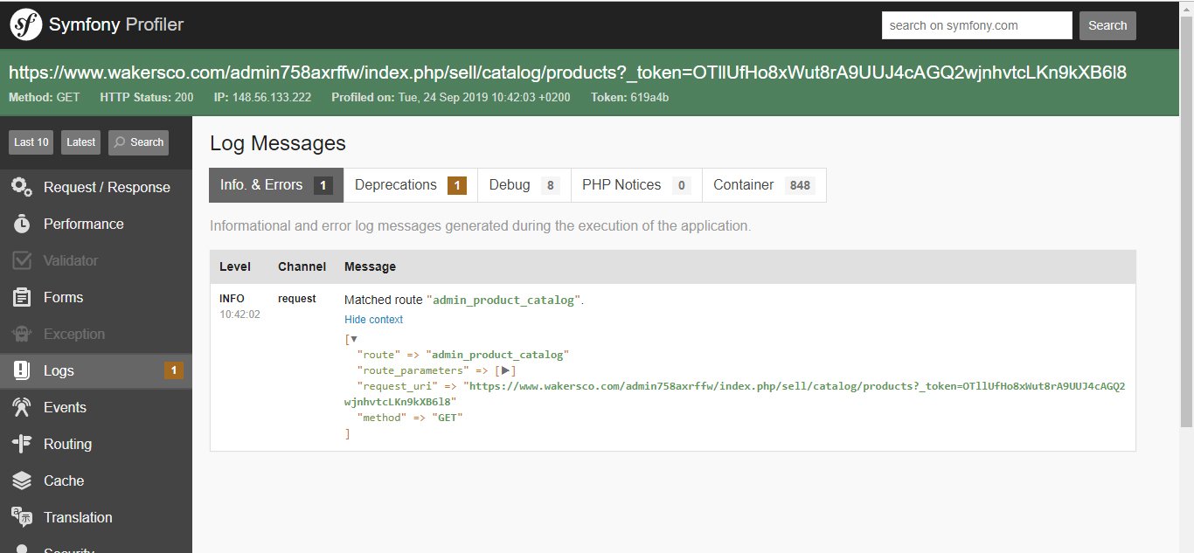Click the Channel column header
The width and height of the screenshot is (1194, 553).
[x=302, y=266]
